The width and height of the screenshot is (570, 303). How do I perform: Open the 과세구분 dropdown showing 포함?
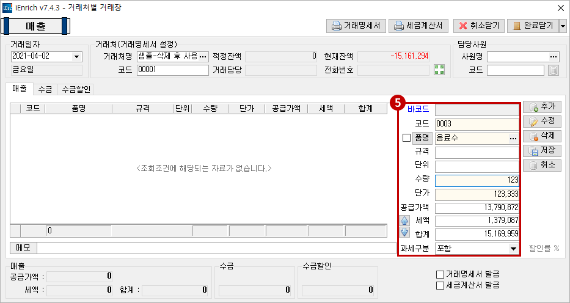click(513, 249)
